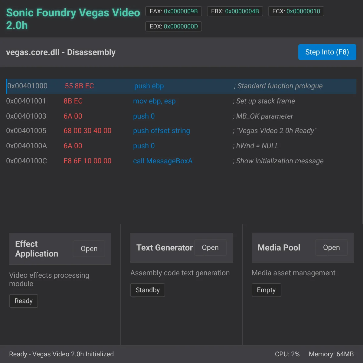Viewport: 363px width, 363px height.
Task: Click the Text Generator heading
Action: (x=165, y=247)
